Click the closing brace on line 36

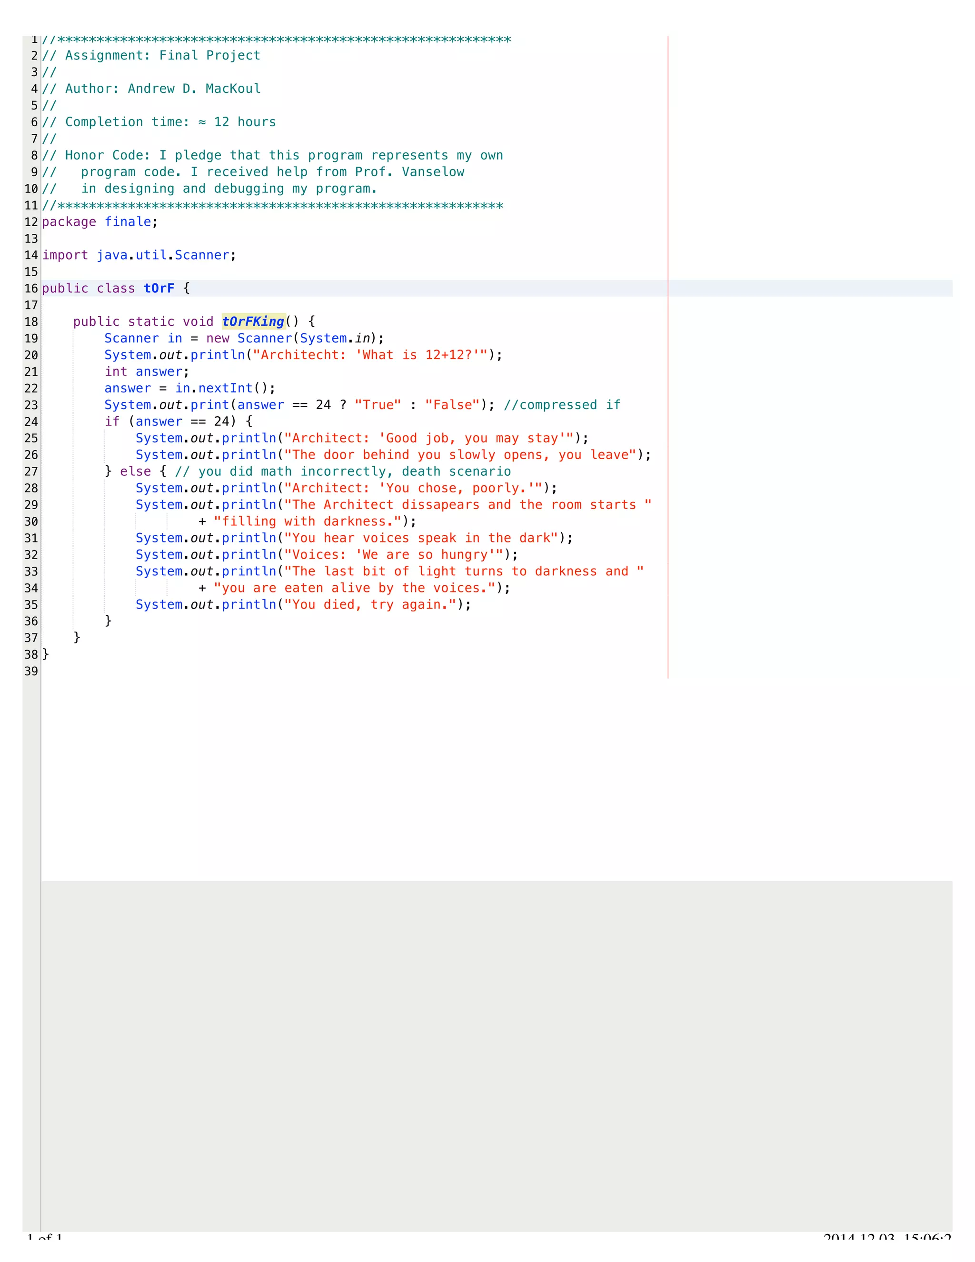click(x=108, y=621)
